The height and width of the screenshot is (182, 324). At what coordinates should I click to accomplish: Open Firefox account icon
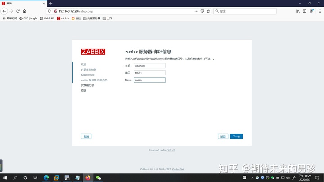311,11
